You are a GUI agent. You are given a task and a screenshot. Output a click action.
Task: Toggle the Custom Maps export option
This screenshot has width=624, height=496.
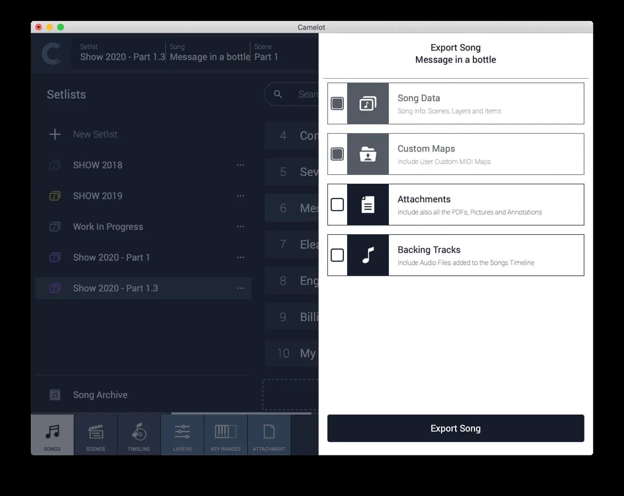337,153
